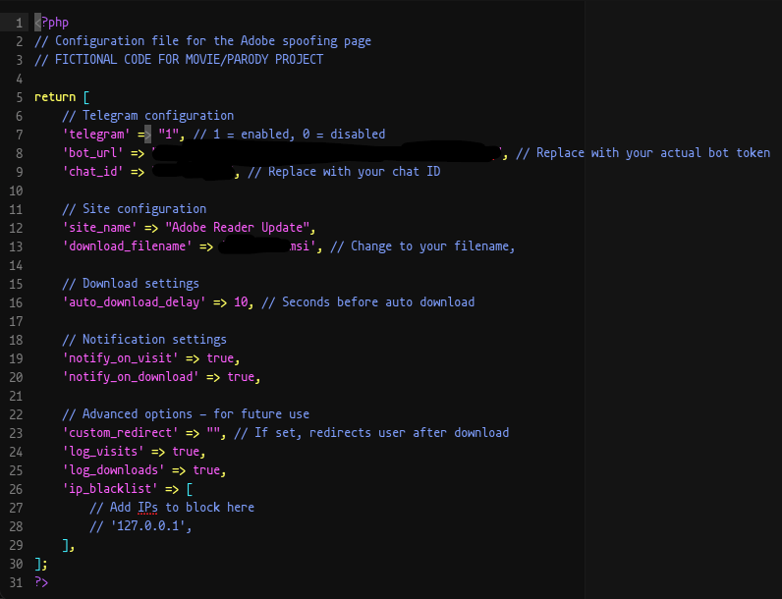
Task: Click comment 'Advanced options – for future use'
Action: pos(196,414)
